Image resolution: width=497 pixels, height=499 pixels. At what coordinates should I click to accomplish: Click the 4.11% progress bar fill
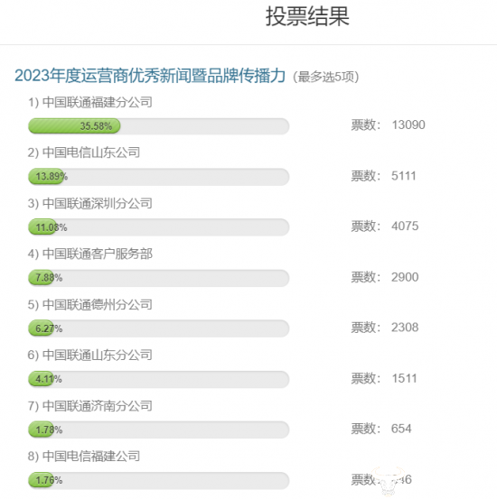[41, 379]
